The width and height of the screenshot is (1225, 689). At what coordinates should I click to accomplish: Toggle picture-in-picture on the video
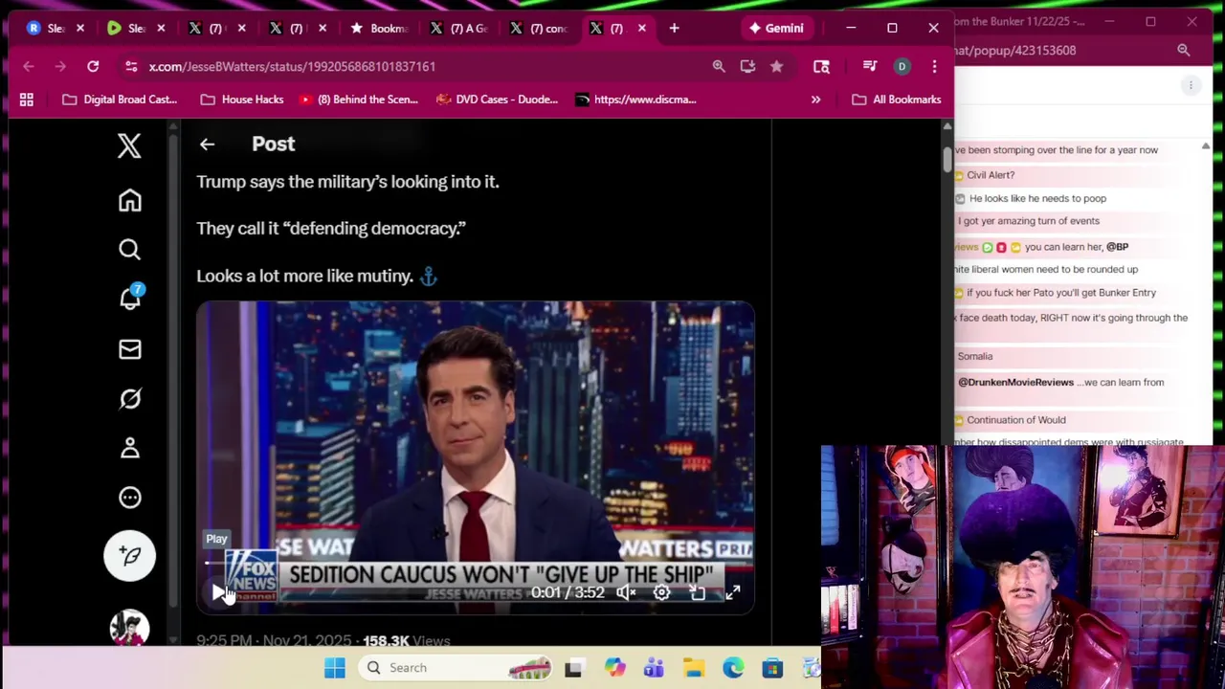[697, 592]
